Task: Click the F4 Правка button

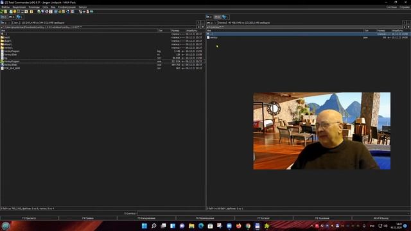Action: pyautogui.click(x=88, y=218)
